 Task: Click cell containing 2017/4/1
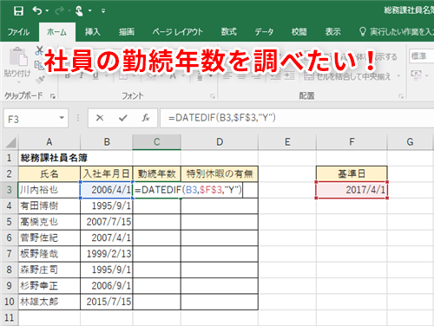coord(352,190)
